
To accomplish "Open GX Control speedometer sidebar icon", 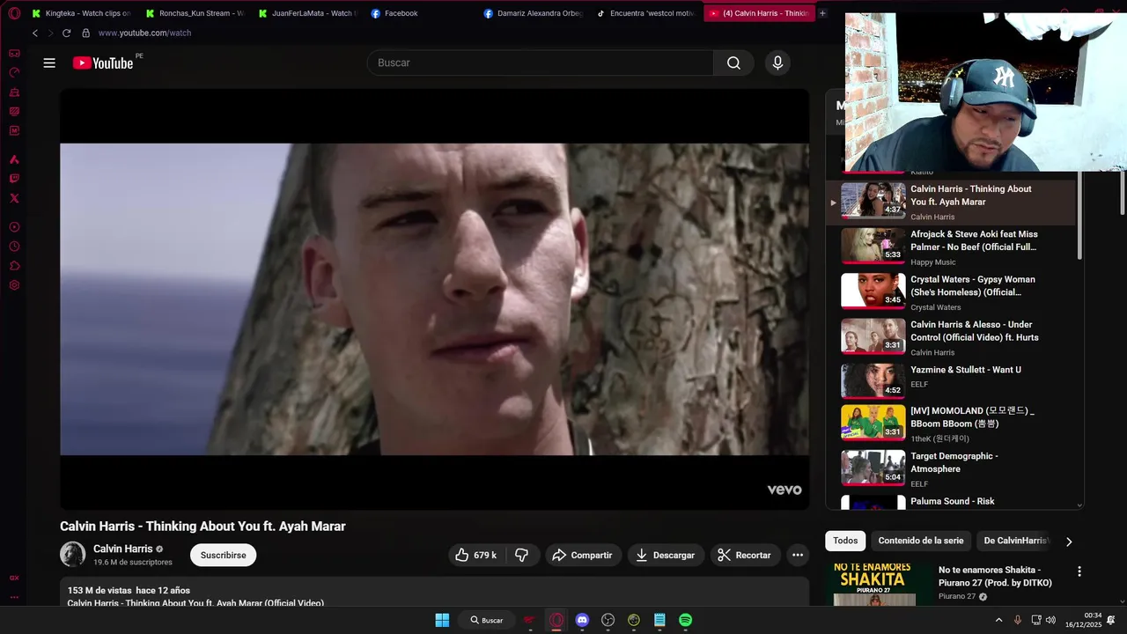I will 14,73.
